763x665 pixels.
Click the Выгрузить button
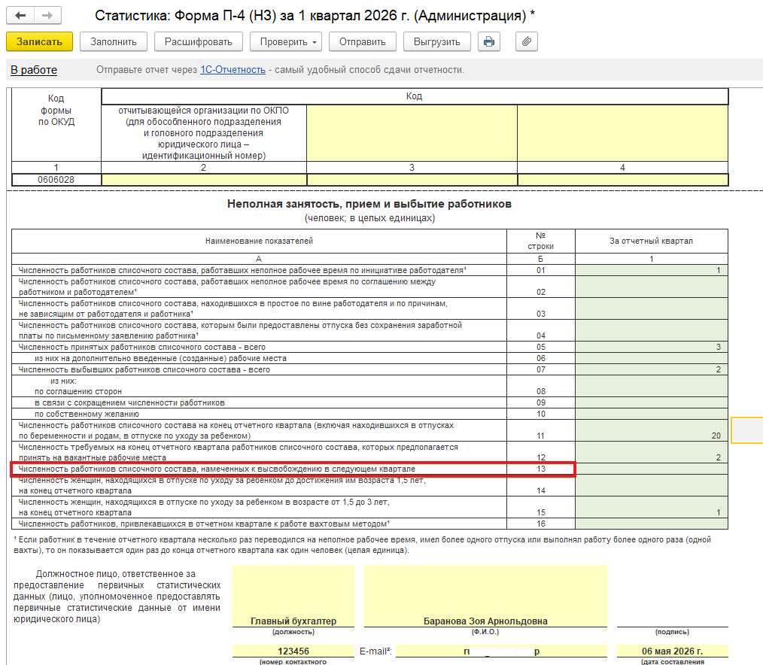[x=437, y=41]
